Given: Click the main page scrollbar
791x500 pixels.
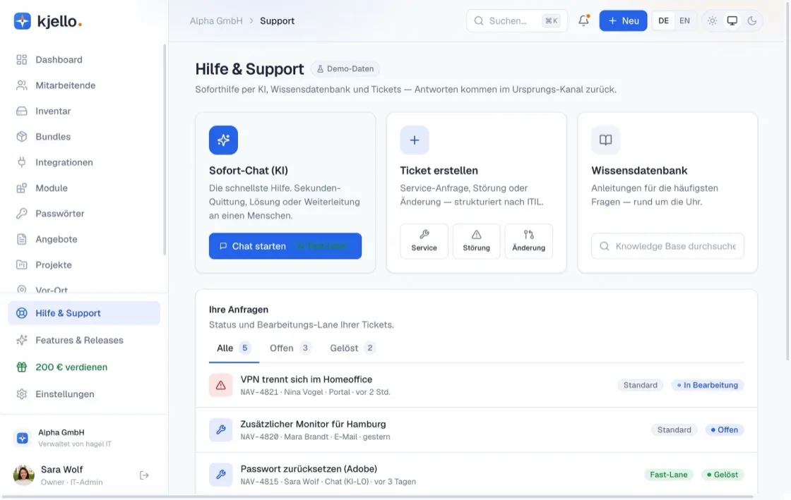Looking at the screenshot, I should (787, 181).
